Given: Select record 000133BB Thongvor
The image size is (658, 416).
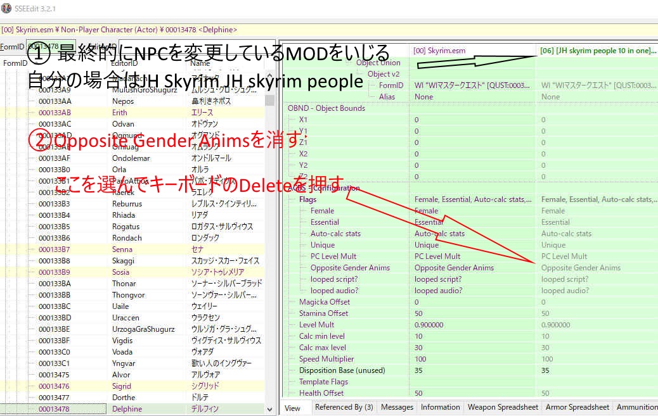Looking at the screenshot, I should (x=132, y=295).
